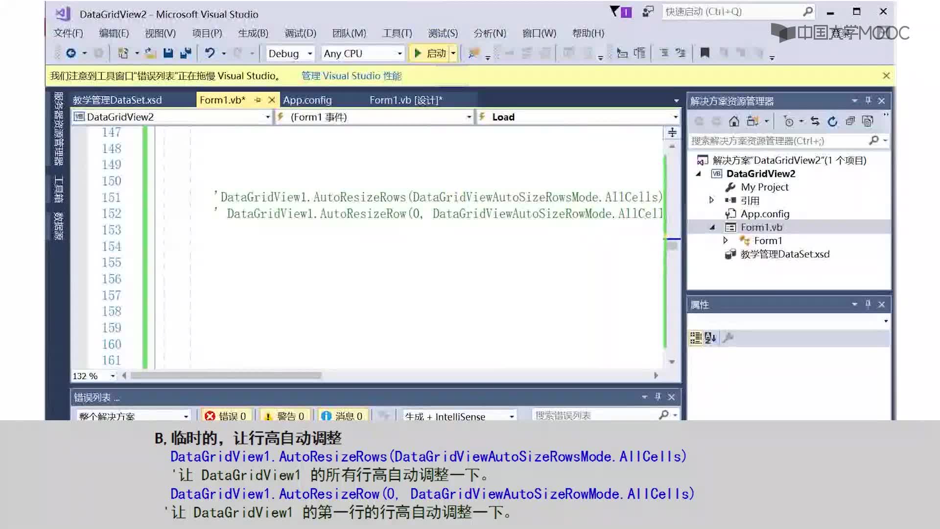Open the 服务器资源管理器 side tab

(x=58, y=128)
